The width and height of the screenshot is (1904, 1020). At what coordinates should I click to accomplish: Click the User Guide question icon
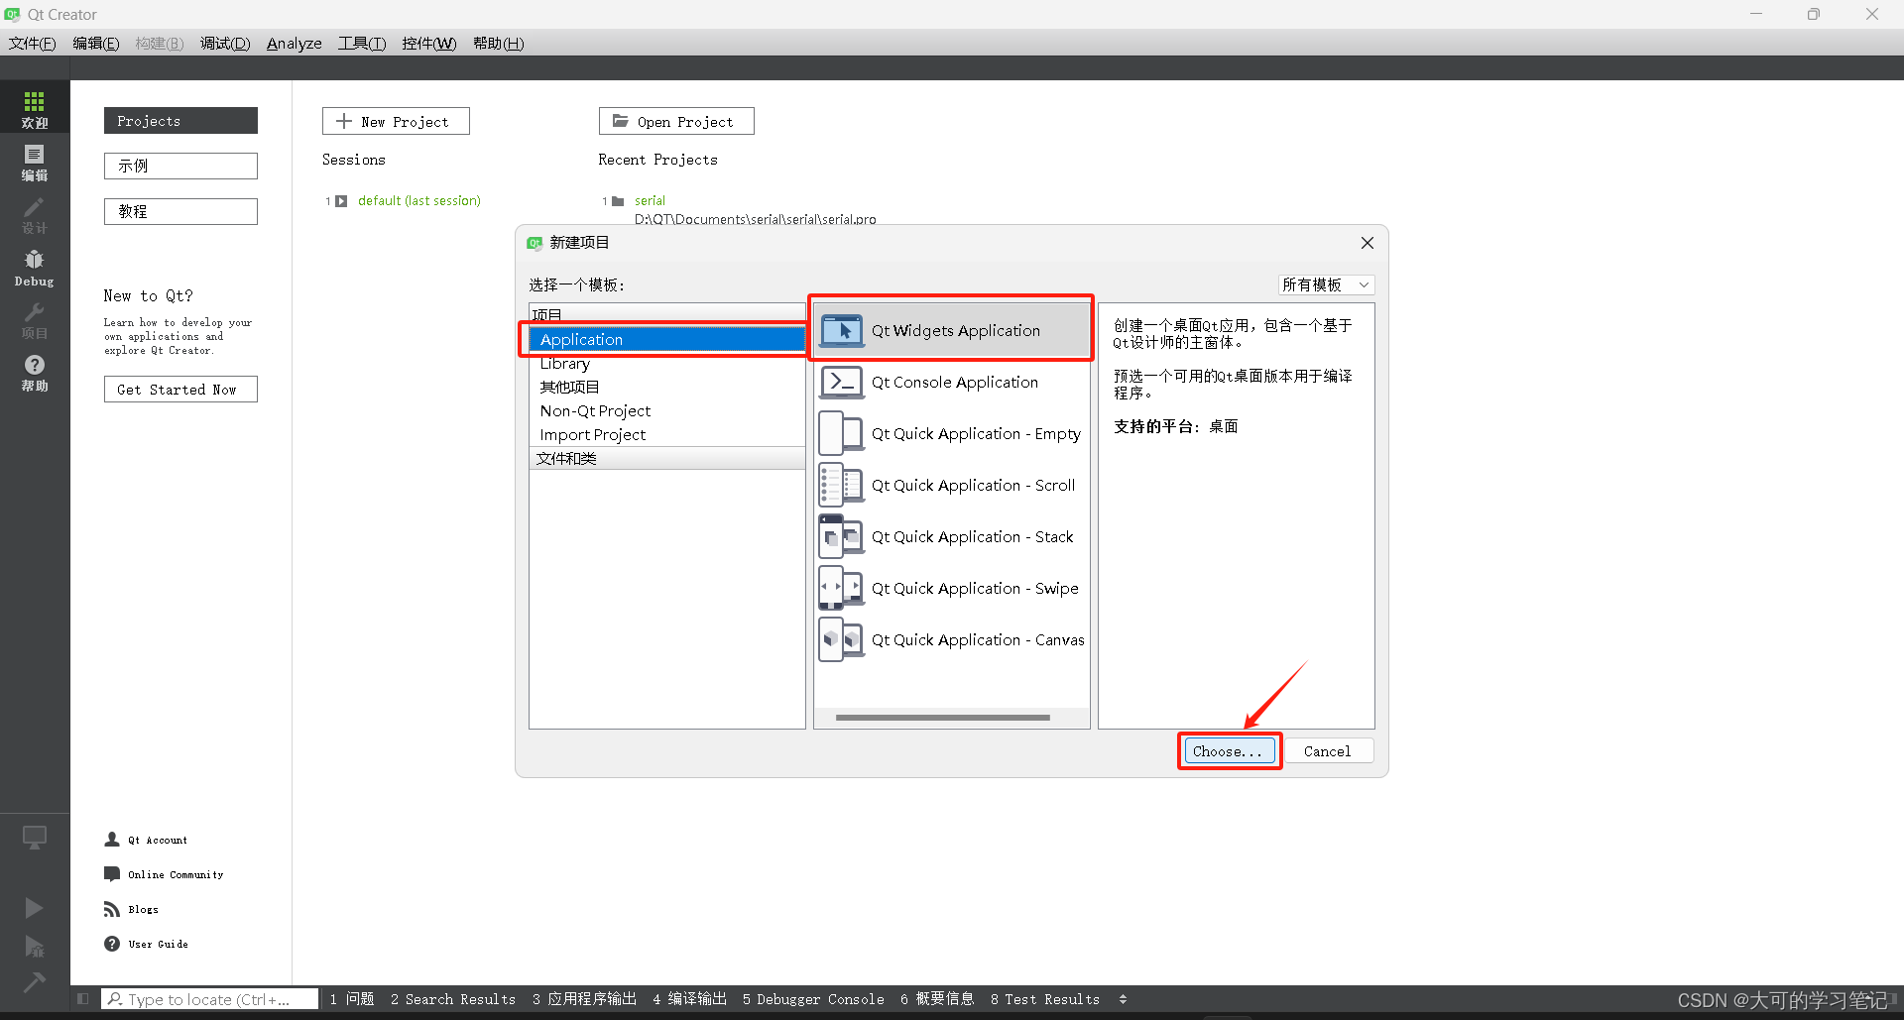tap(112, 944)
